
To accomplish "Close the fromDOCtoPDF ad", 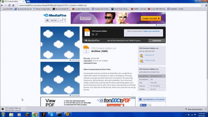I will point(134,98).
